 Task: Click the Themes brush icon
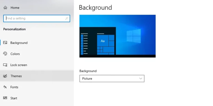5,76
